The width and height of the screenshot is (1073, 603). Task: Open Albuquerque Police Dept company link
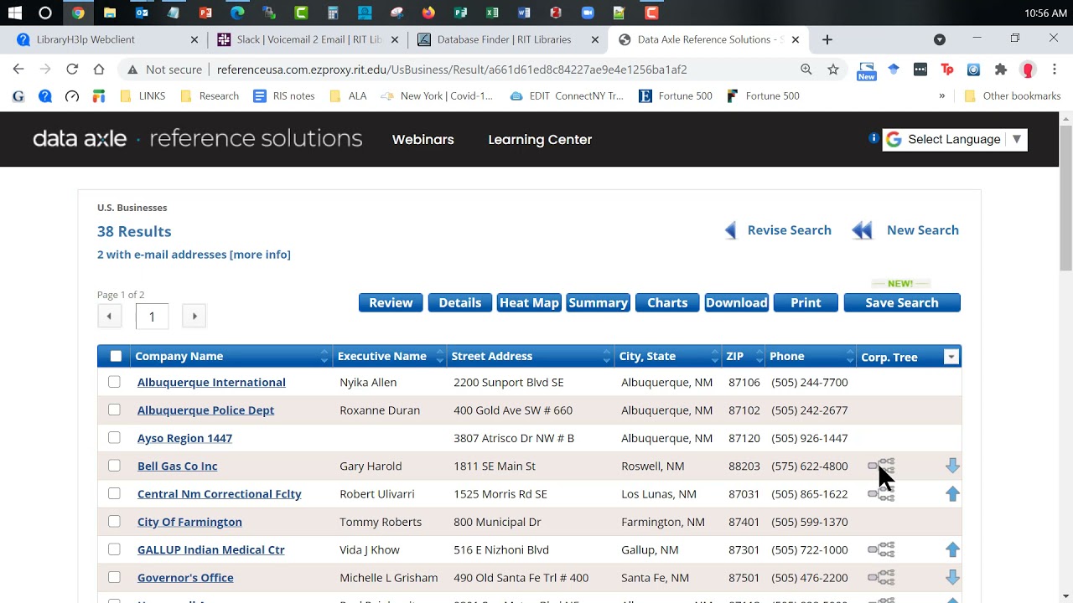click(x=205, y=410)
